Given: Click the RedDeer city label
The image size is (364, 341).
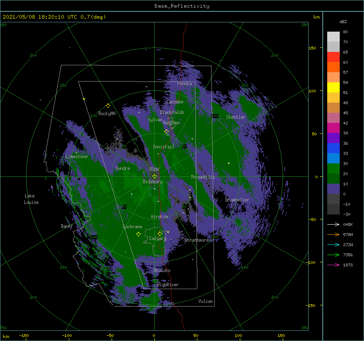Looking at the screenshot, I should point(171,123).
